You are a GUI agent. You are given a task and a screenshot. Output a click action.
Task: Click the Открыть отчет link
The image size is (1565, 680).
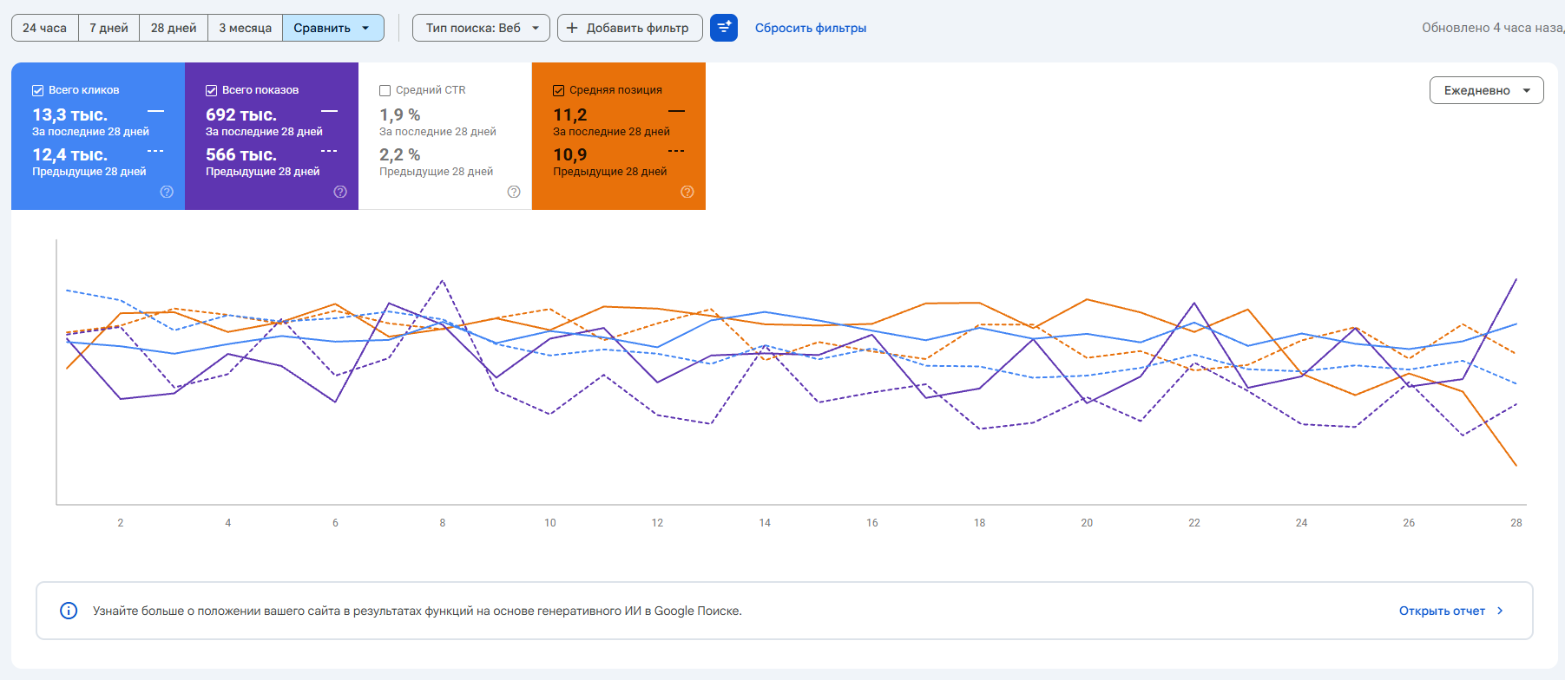point(1442,611)
